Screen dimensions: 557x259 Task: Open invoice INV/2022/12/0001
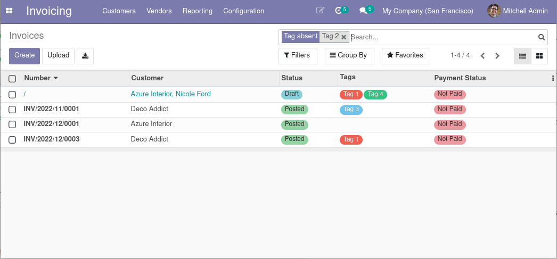click(x=52, y=124)
